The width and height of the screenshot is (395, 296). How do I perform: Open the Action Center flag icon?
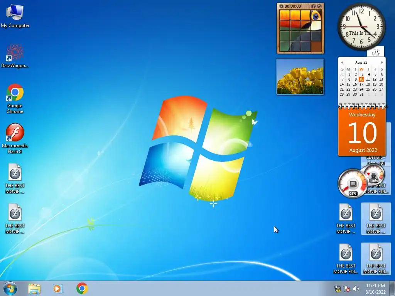(x=347, y=289)
